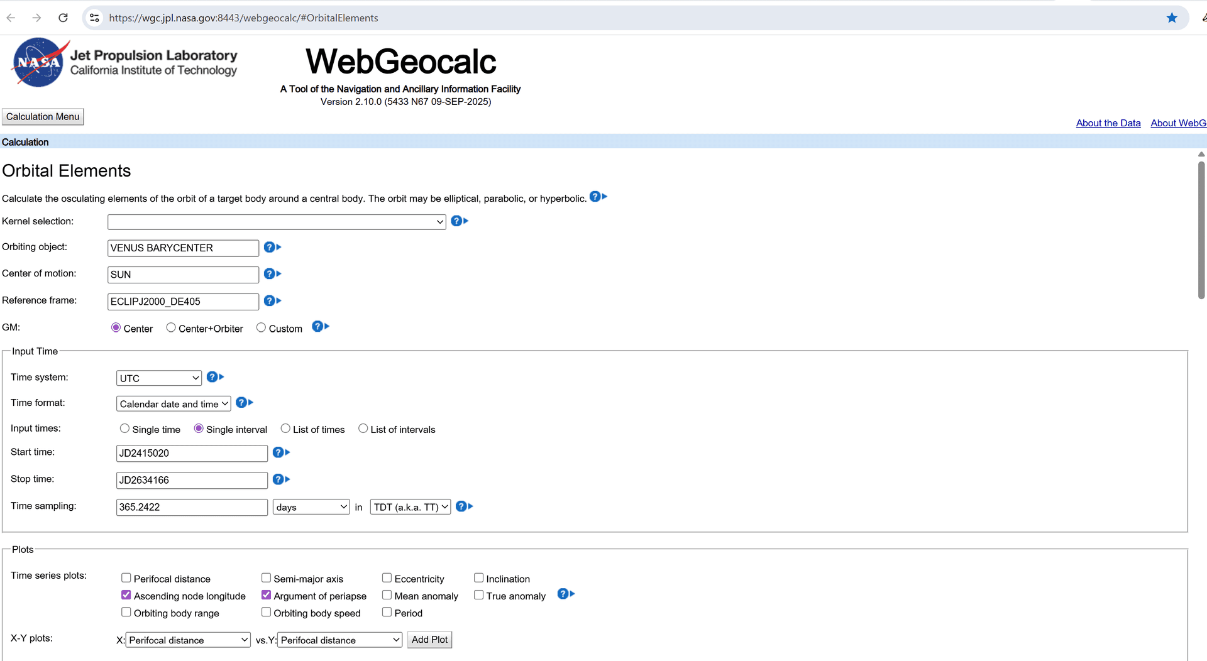Open the X-axis plot variable dropdown
Viewport: 1207px width, 661px height.
coord(188,640)
